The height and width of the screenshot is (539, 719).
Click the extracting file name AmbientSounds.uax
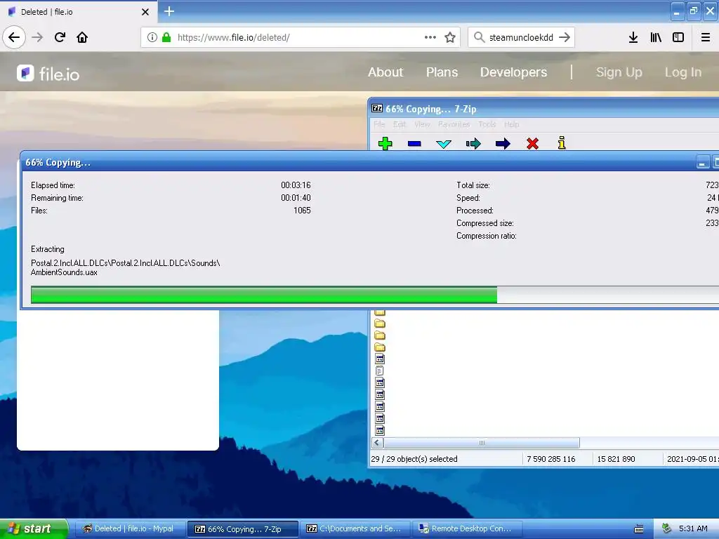(x=64, y=272)
